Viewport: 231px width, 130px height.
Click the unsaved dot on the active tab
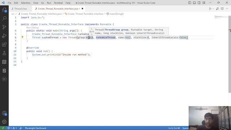click(82, 9)
